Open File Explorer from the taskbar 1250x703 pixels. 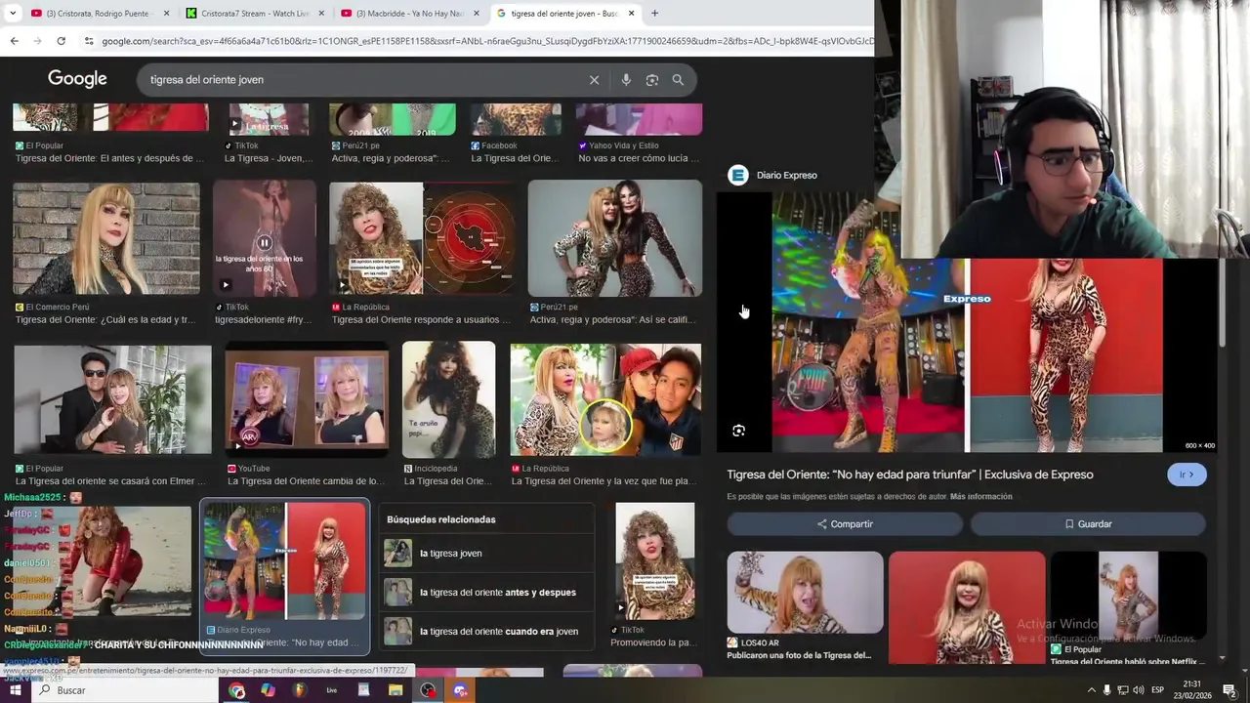click(396, 690)
